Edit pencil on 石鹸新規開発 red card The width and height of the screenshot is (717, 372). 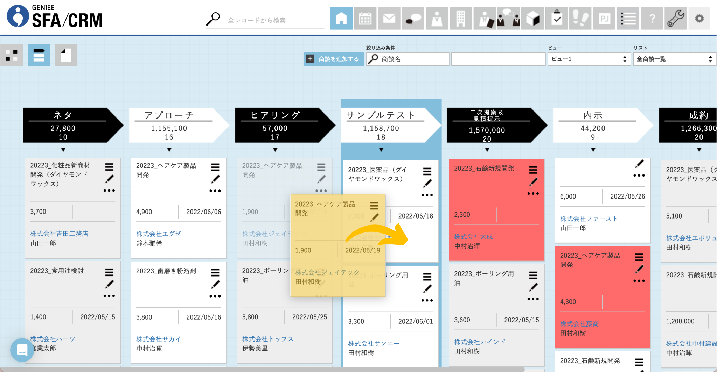click(x=533, y=182)
